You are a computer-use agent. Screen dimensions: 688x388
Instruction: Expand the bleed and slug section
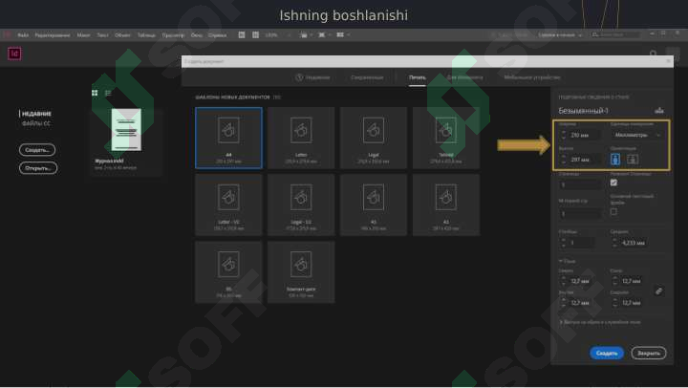point(600,322)
